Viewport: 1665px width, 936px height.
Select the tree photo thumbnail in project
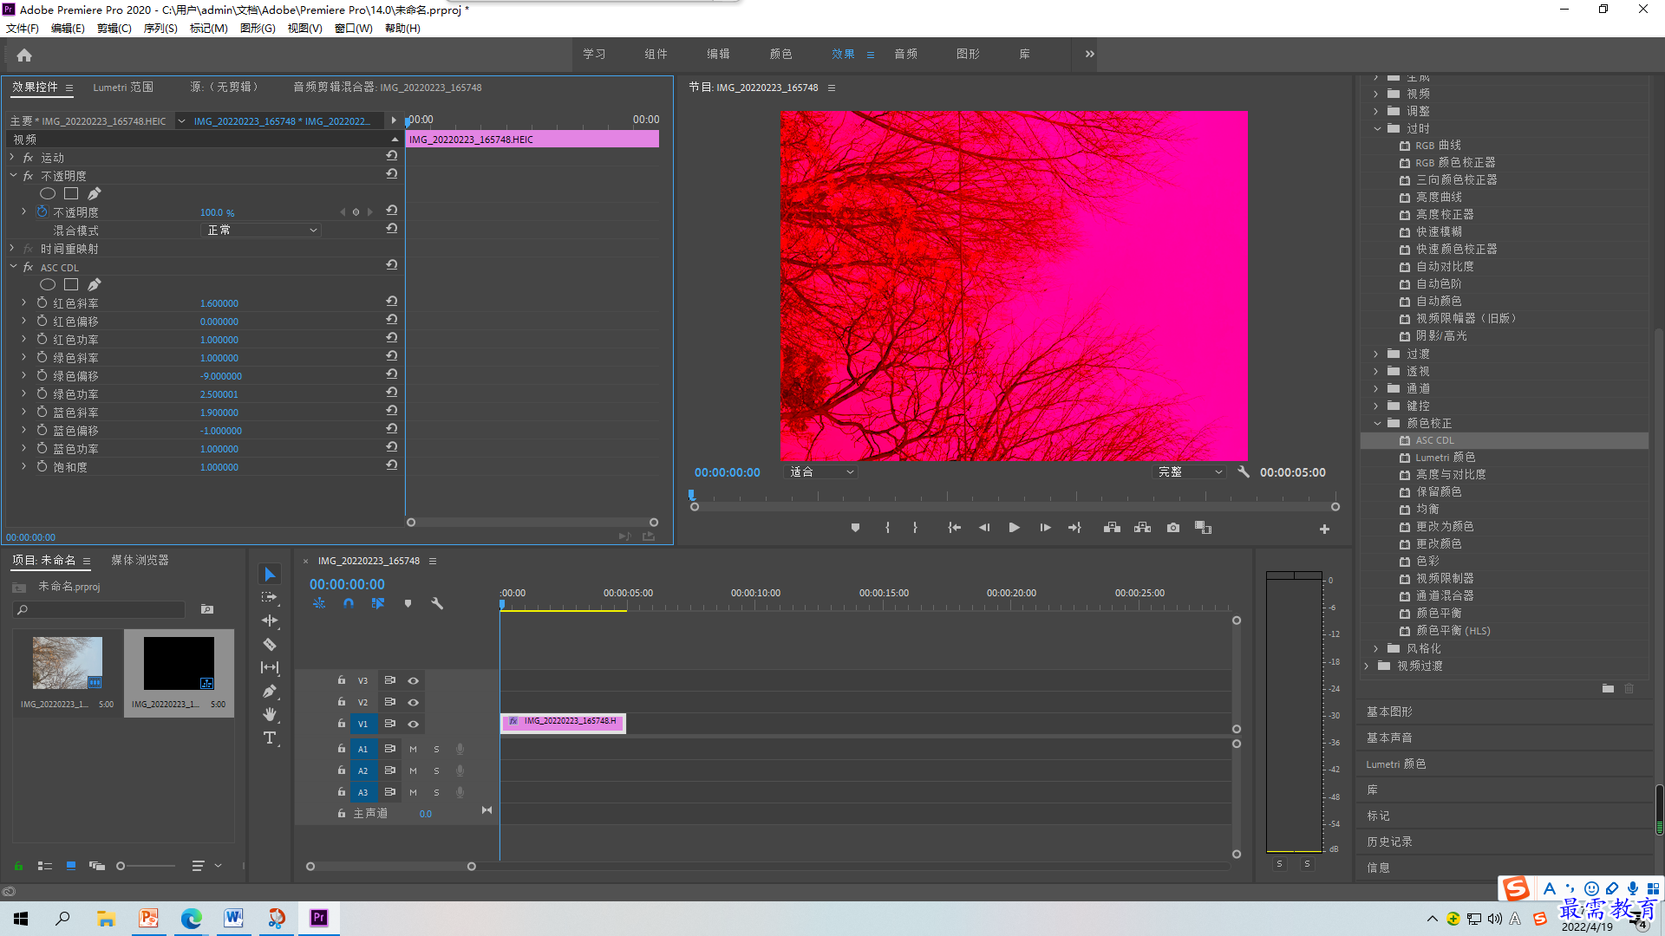(67, 663)
